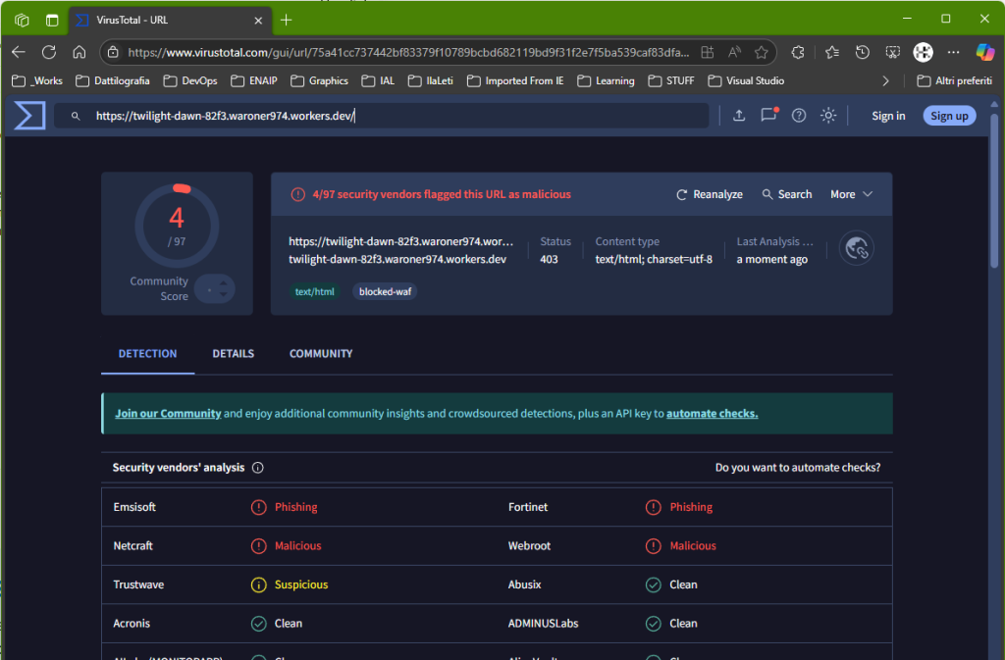Open the tab actions menu icon
Screen dimensions: 1005x660
[52, 21]
